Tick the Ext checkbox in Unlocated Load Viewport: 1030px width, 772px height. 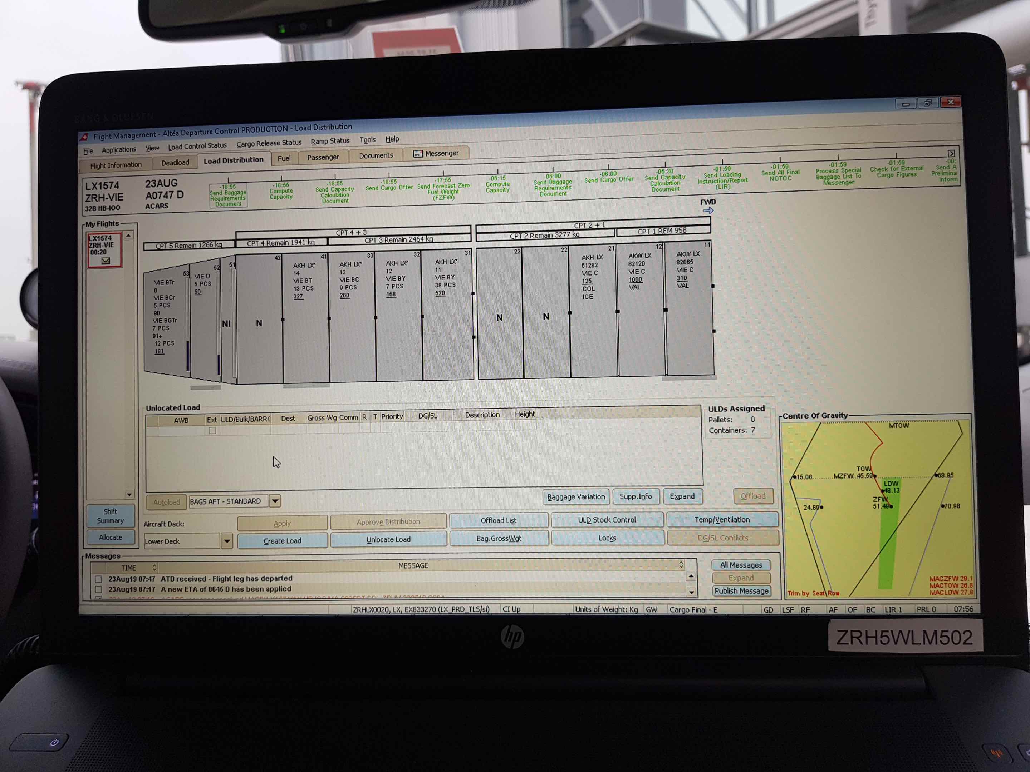212,430
